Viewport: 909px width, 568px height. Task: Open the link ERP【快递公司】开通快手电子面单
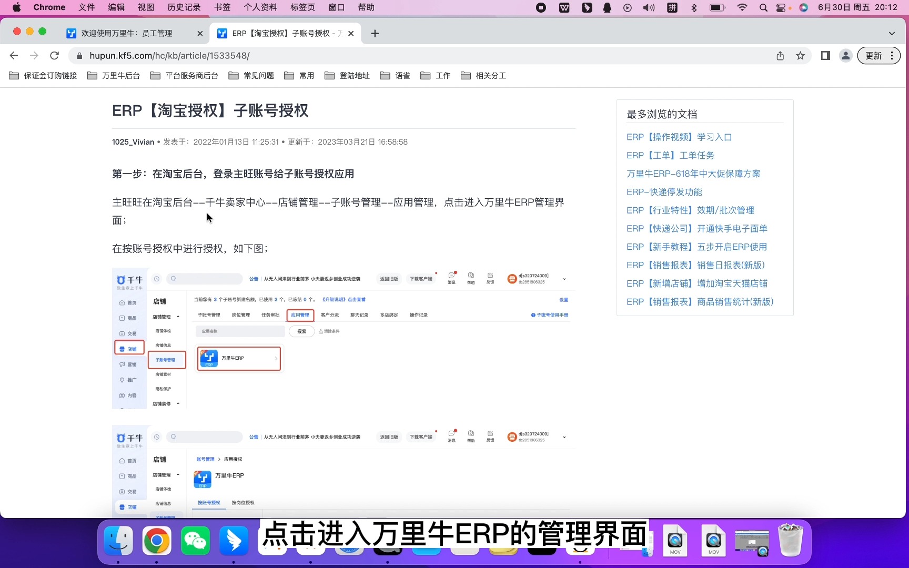tap(697, 229)
